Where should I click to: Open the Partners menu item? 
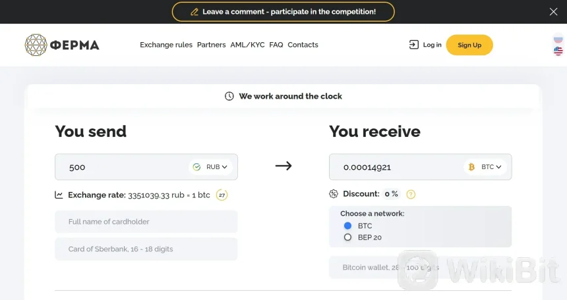211,45
